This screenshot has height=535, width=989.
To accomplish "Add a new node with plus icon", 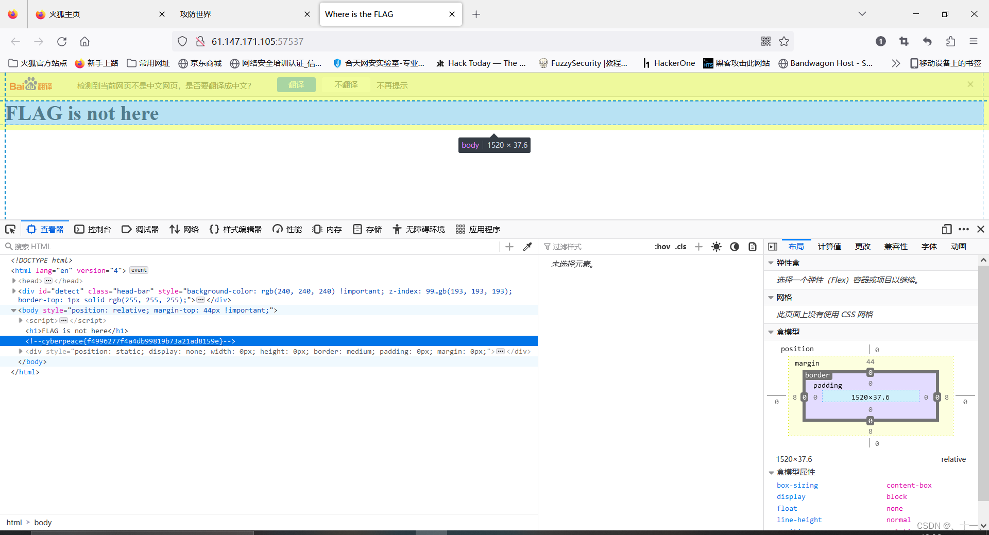I will point(509,247).
